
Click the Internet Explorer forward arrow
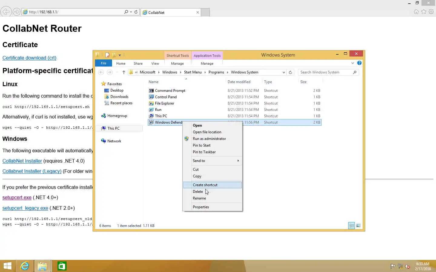[x=17, y=12]
